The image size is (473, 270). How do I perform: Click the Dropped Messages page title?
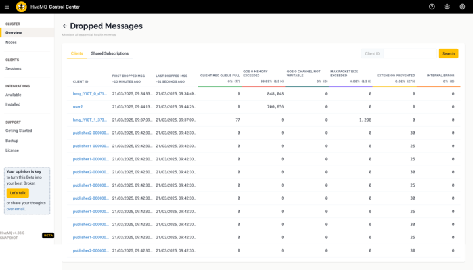106,26
